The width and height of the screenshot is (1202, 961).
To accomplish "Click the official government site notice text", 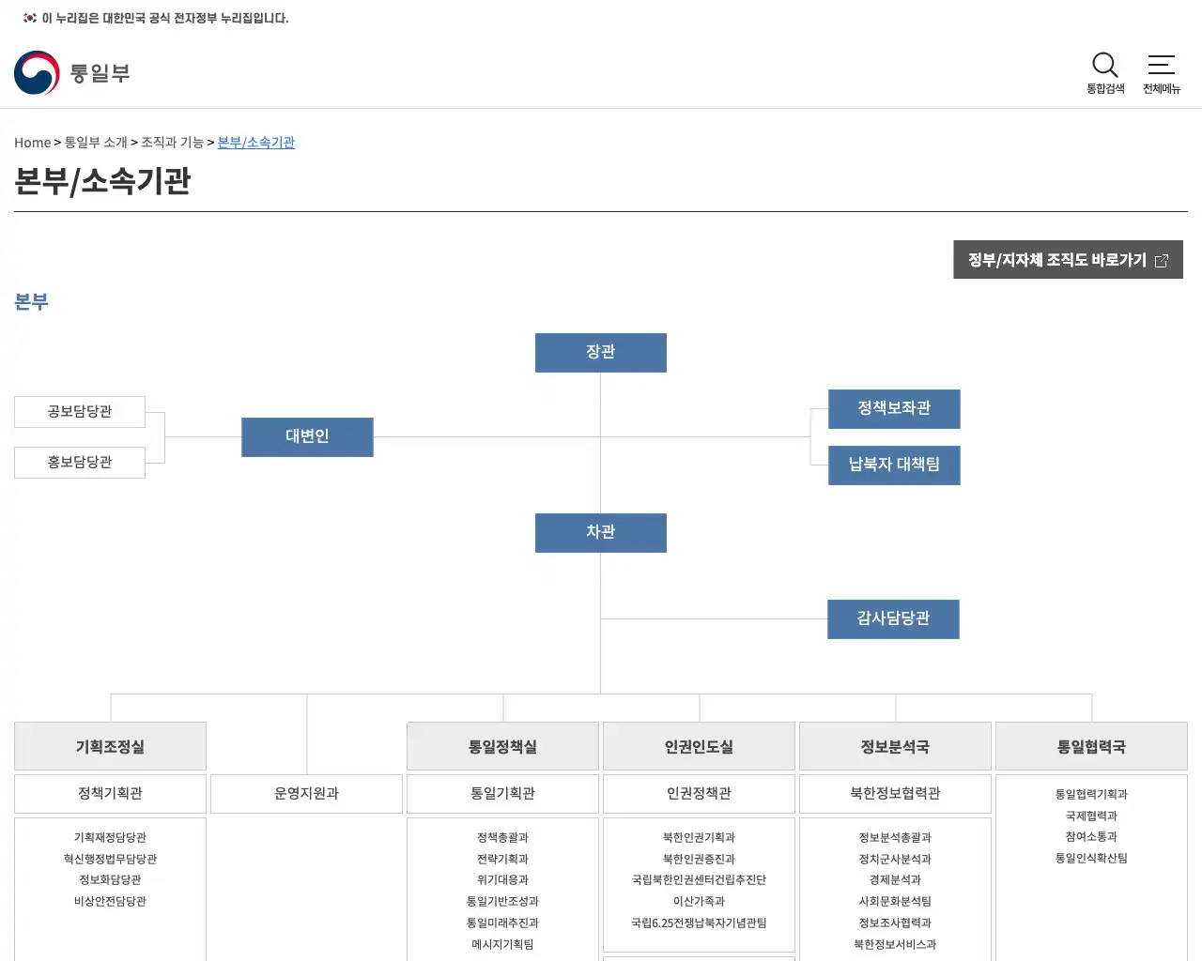I will click(x=165, y=18).
